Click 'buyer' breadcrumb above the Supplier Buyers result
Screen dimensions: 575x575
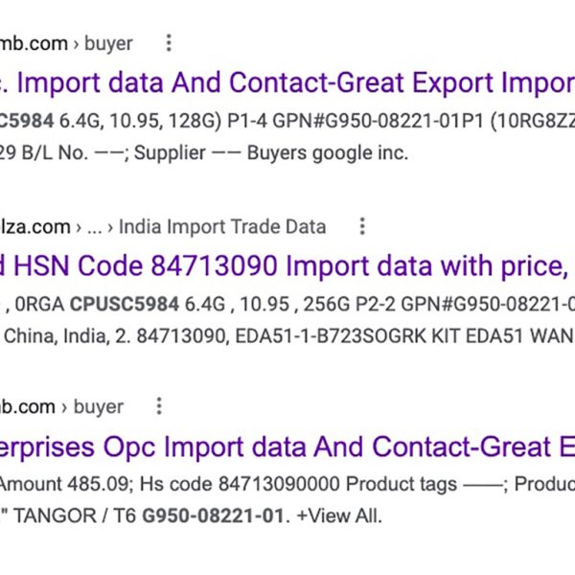coord(109,43)
